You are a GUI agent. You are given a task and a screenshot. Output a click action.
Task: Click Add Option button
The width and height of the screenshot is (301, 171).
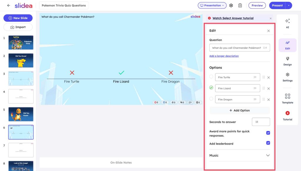point(240,110)
